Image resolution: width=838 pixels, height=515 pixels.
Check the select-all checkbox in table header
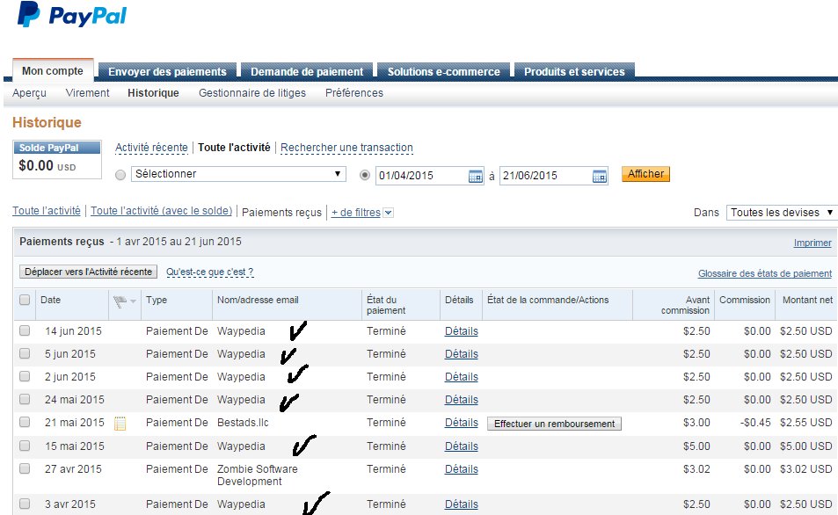25,300
